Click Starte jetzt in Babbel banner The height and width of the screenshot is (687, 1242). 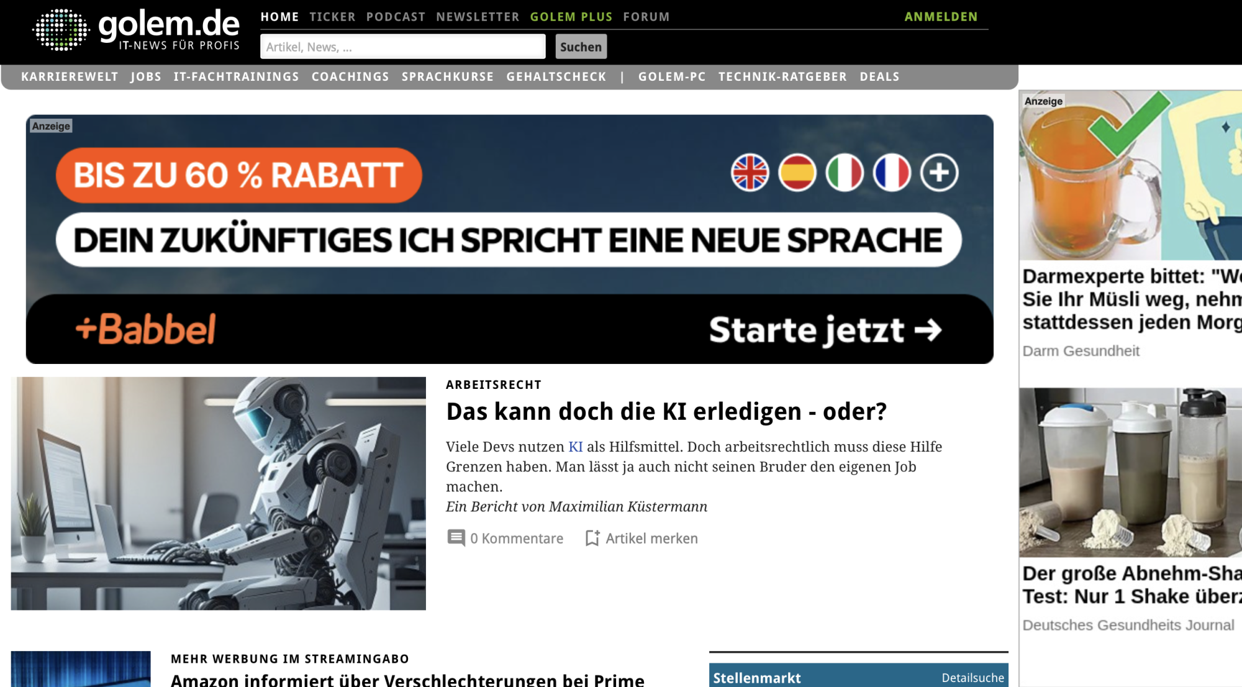click(x=825, y=330)
